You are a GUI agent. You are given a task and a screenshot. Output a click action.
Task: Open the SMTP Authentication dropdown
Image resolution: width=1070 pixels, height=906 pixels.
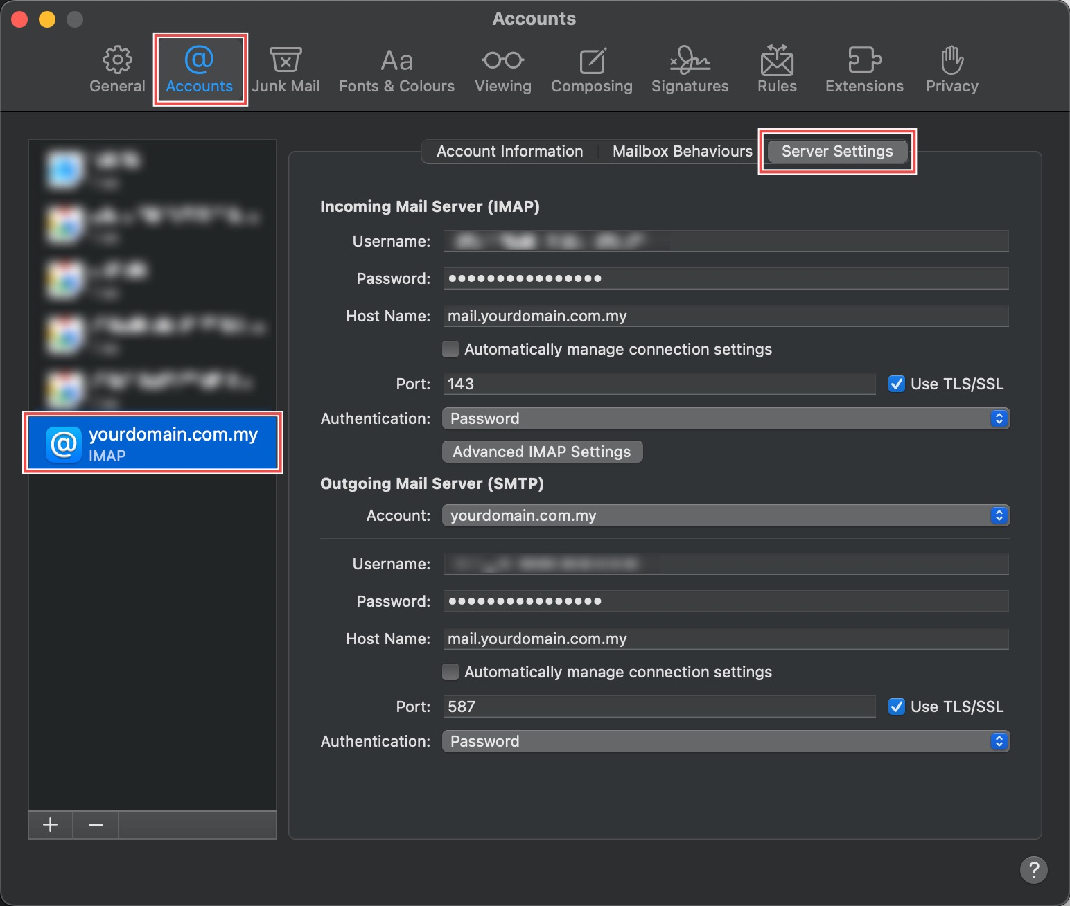click(x=726, y=741)
